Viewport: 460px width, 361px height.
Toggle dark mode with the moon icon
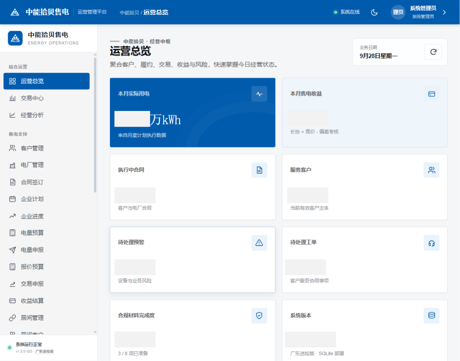pyautogui.click(x=374, y=12)
